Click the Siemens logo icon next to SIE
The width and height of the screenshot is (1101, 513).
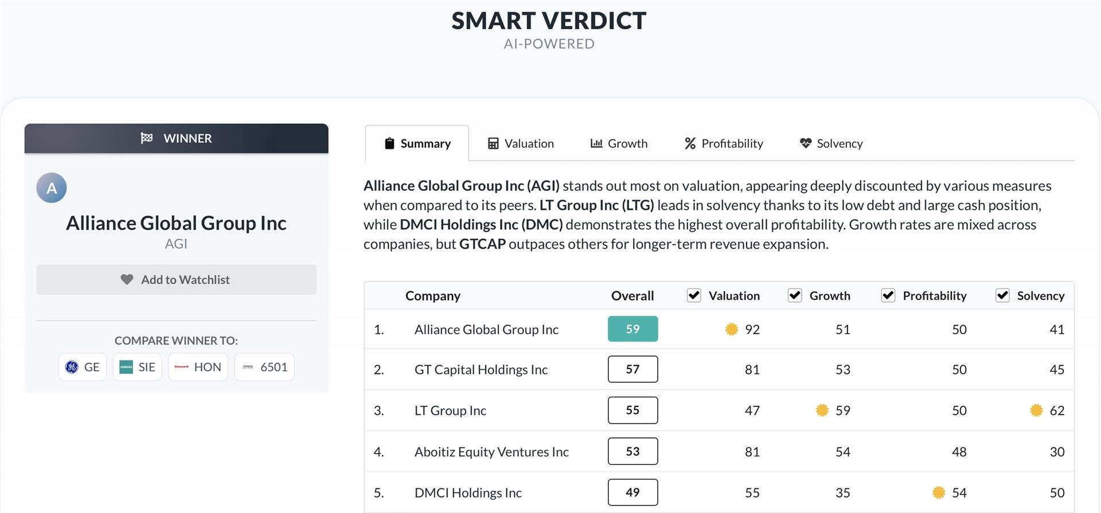(x=126, y=367)
